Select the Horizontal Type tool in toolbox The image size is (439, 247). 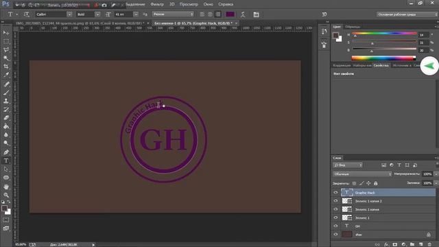pos(6,161)
